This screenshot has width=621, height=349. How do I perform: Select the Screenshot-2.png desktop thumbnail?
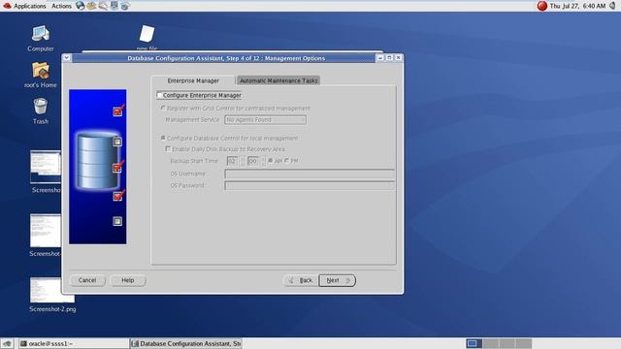click(52, 295)
